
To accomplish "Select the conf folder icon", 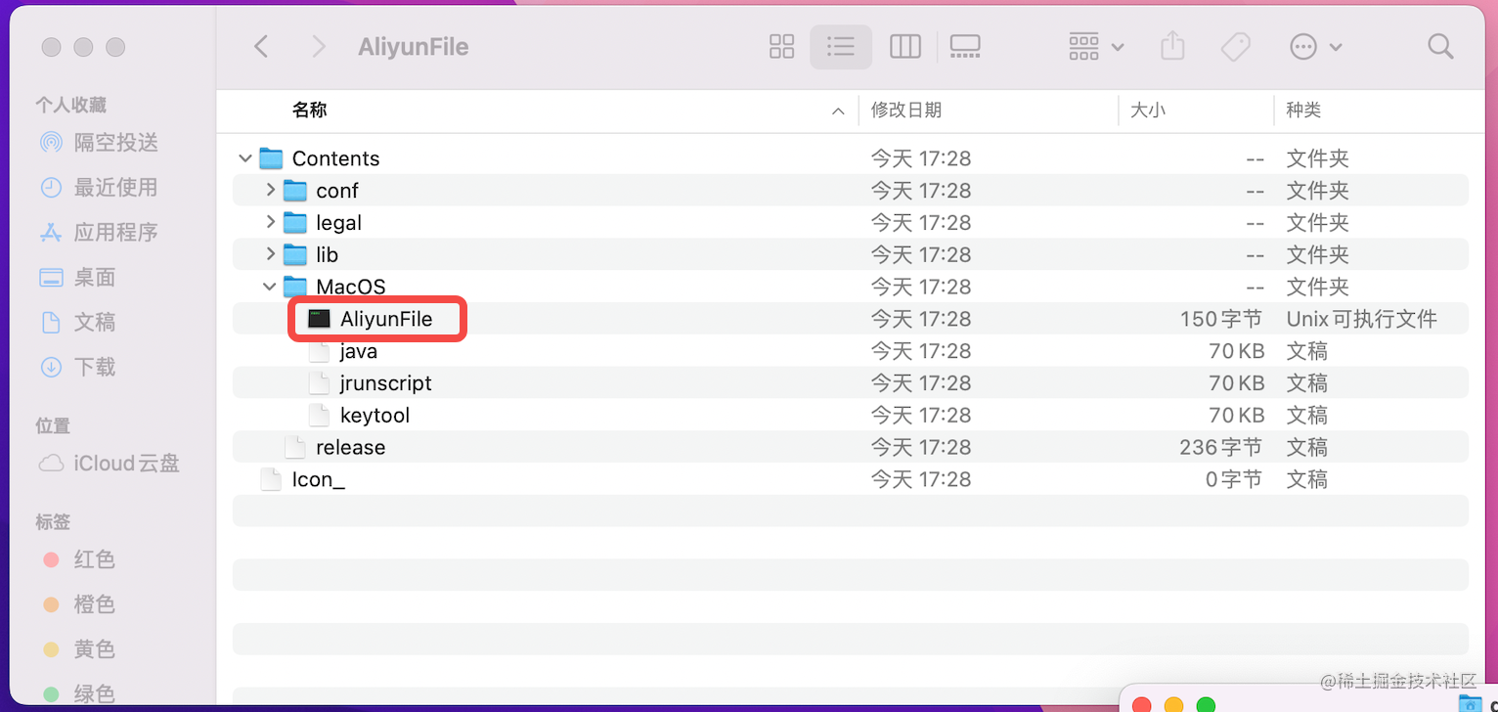I will point(295,191).
